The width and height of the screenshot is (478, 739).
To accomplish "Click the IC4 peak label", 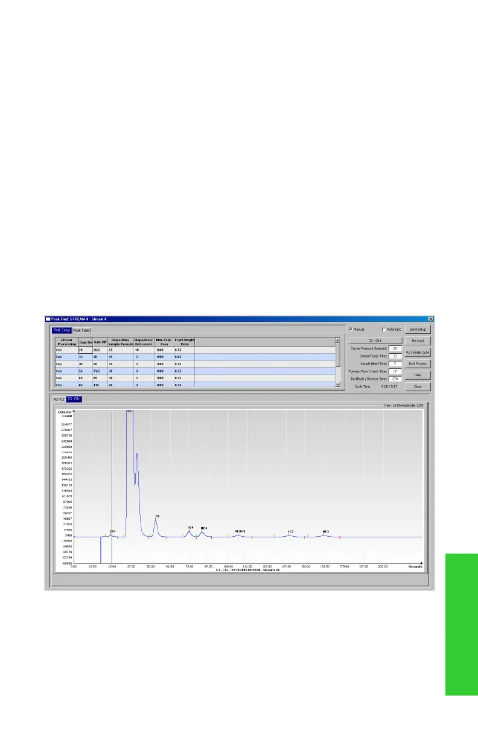I will 191,528.
